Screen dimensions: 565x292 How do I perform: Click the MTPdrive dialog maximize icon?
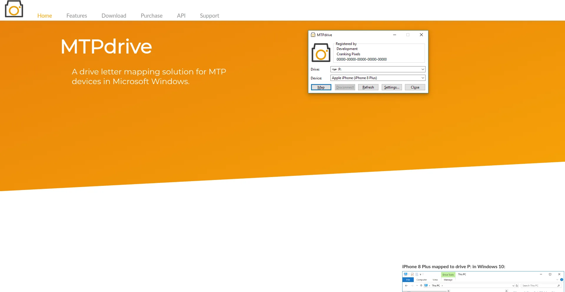[408, 35]
